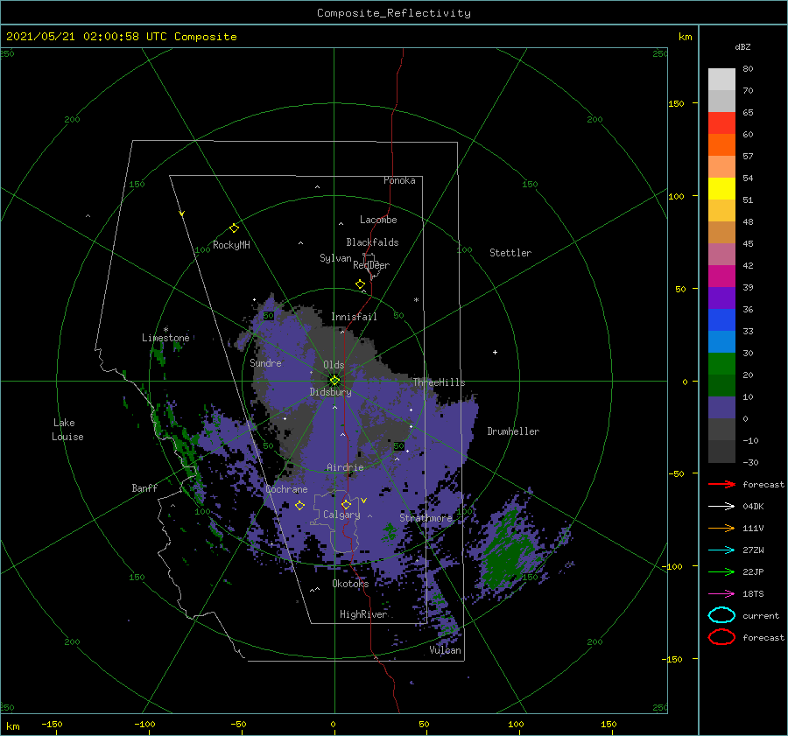Click the Okotoks town label
This screenshot has width=788, height=736.
point(350,583)
